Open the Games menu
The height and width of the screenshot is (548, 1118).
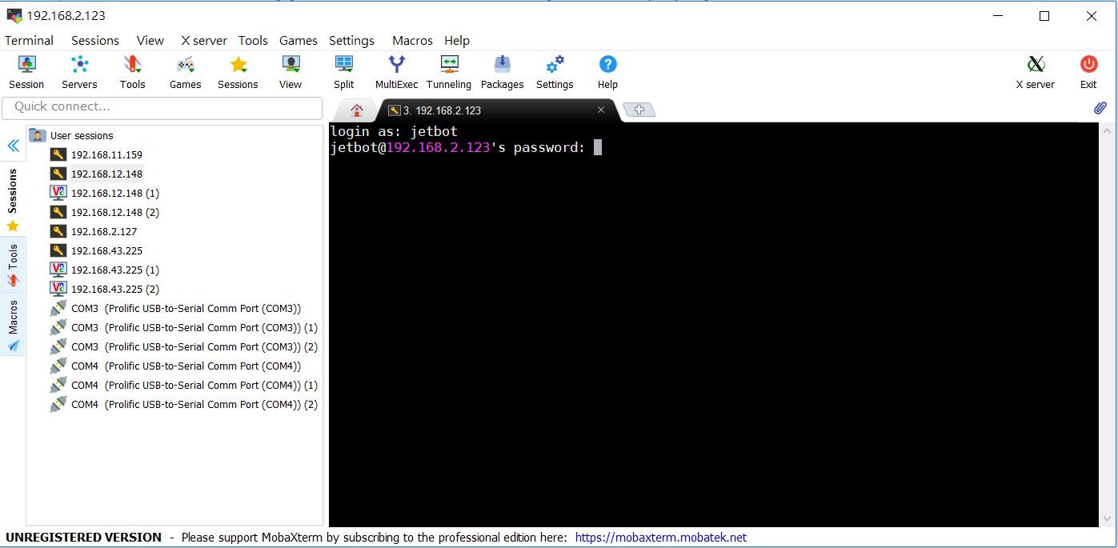(299, 41)
